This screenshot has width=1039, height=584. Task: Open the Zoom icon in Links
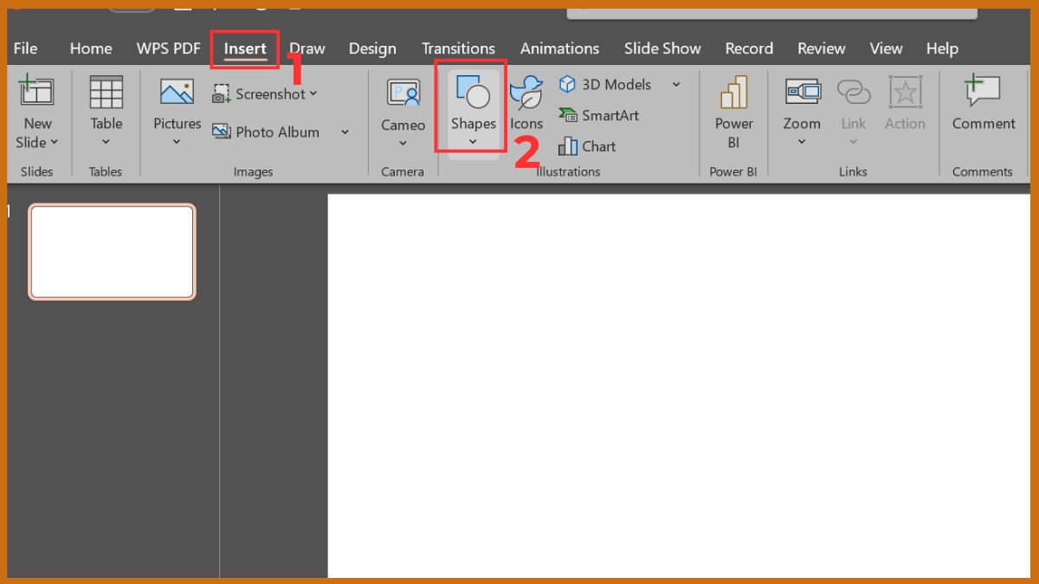tap(802, 93)
